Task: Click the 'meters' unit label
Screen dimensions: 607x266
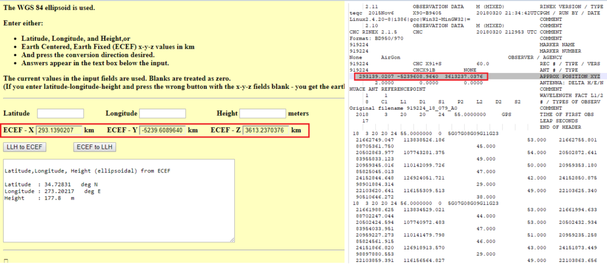Action: pyautogui.click(x=299, y=114)
